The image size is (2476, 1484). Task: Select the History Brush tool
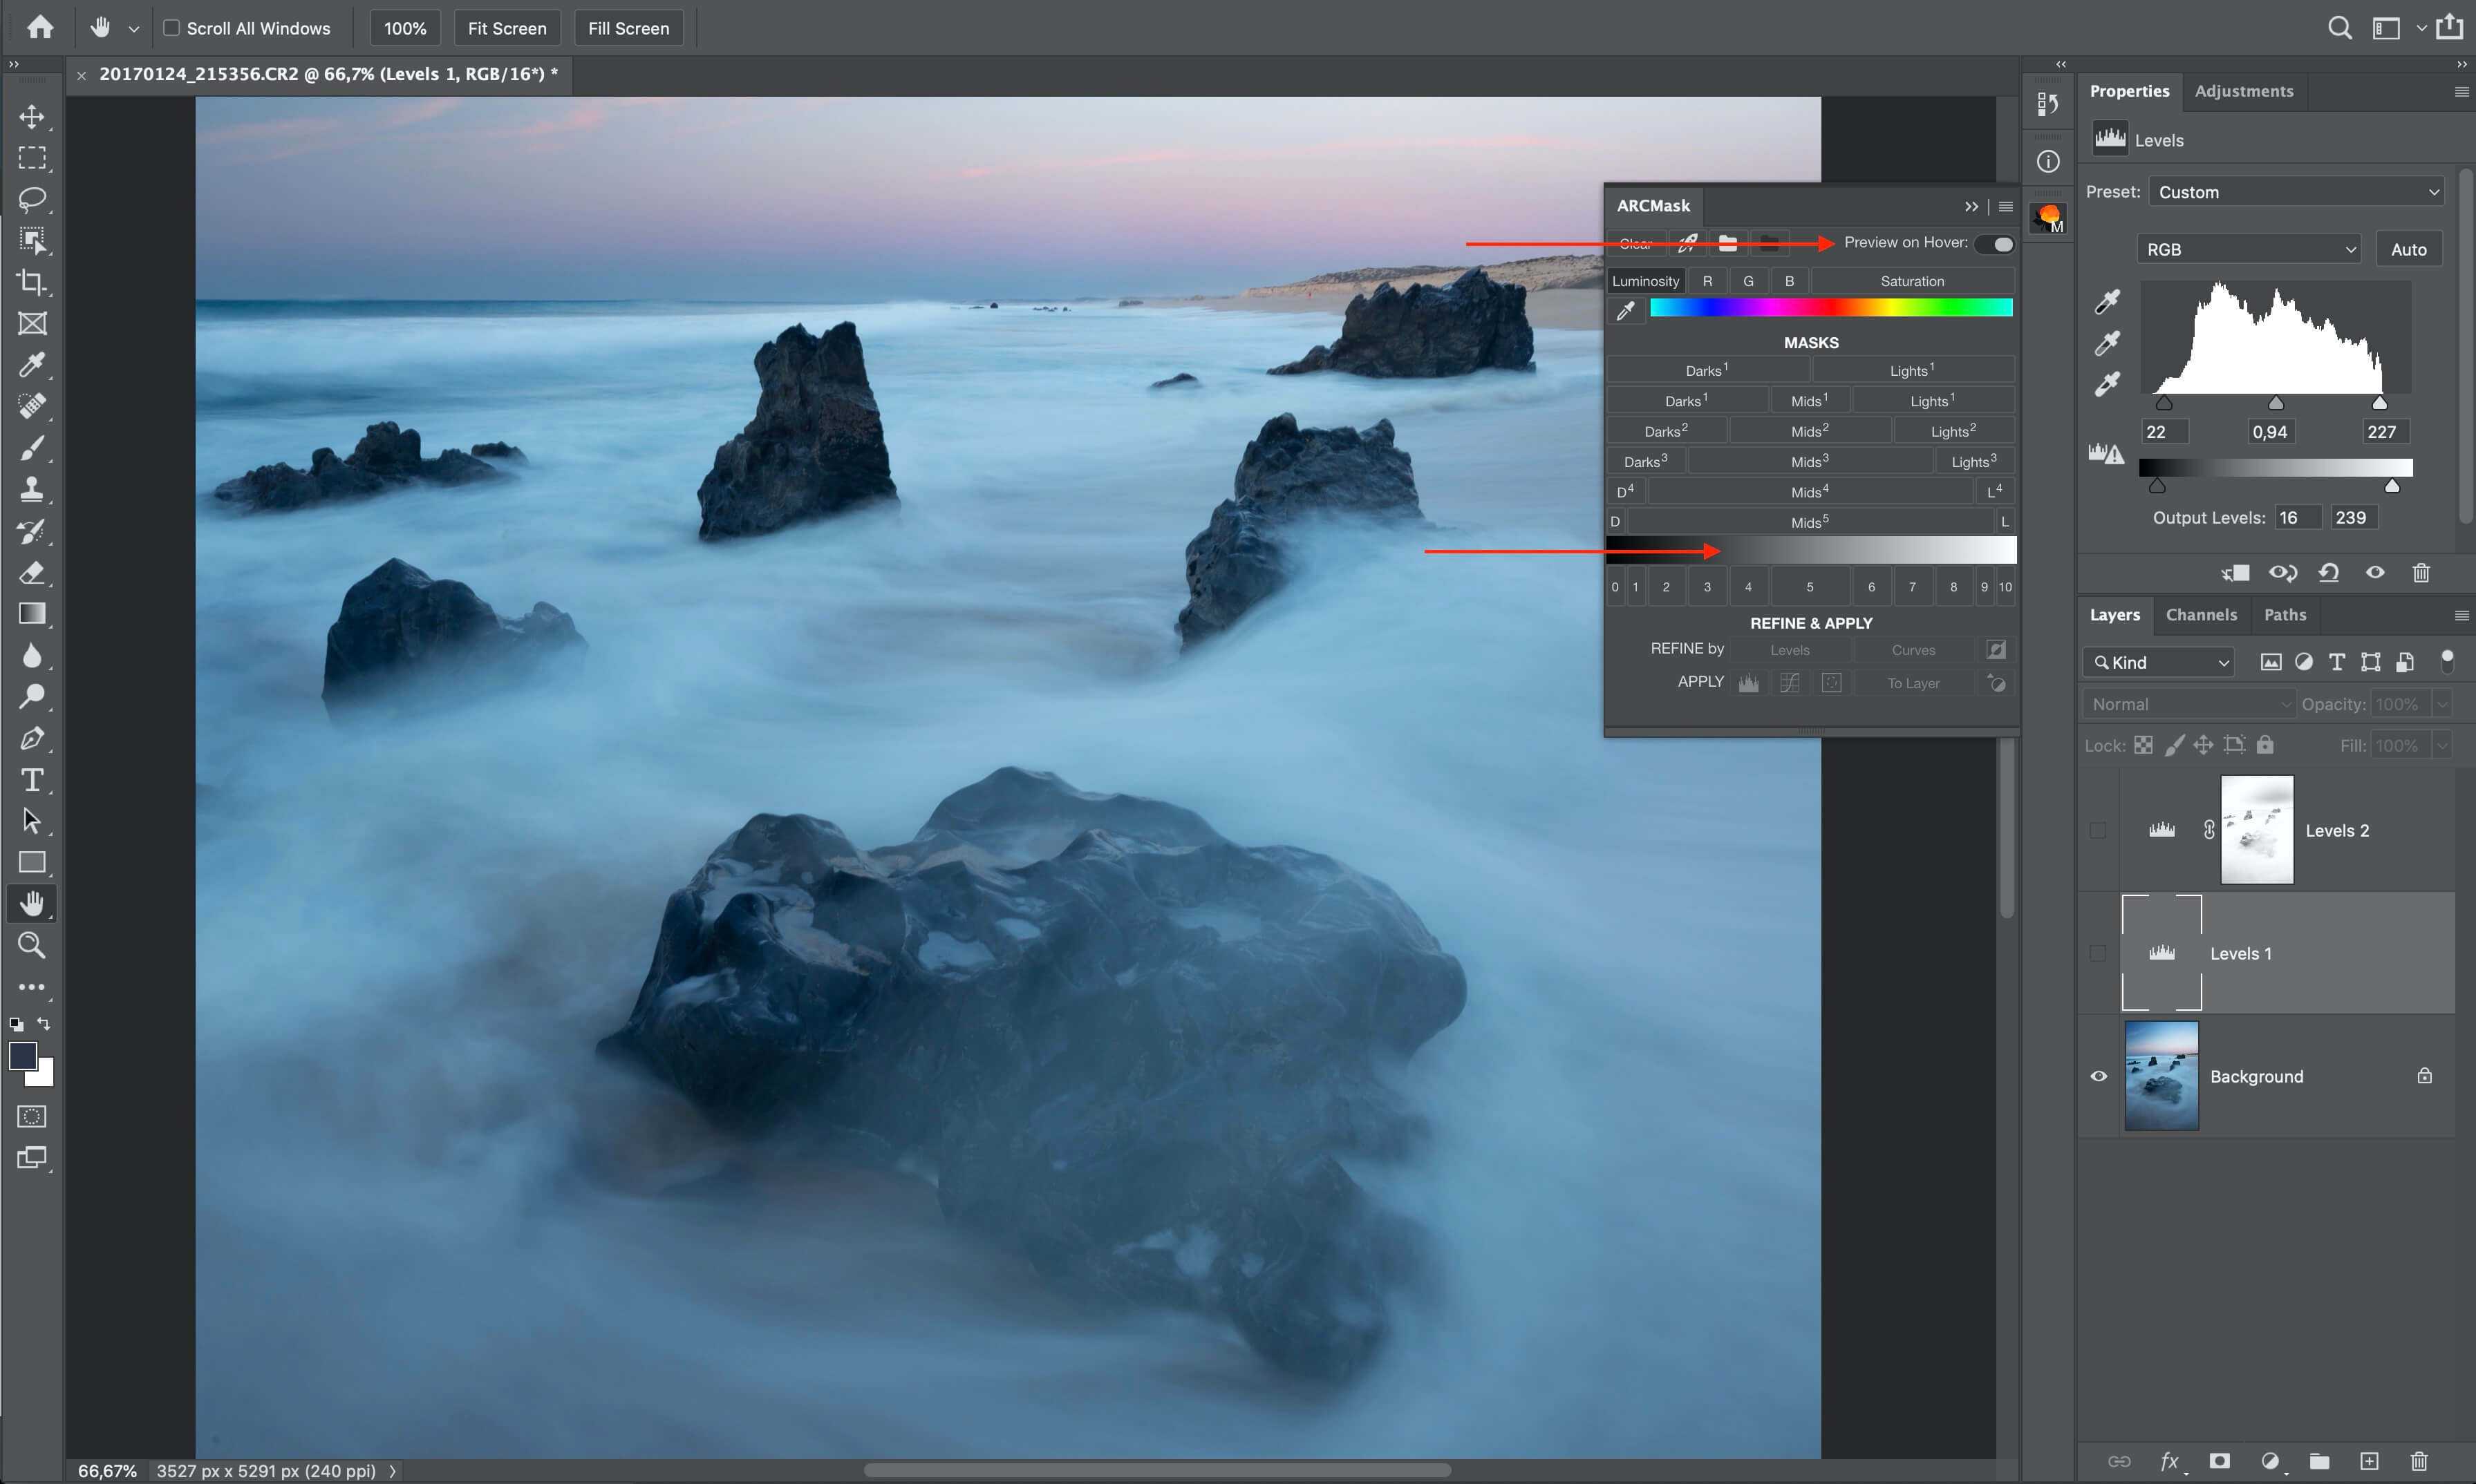(x=32, y=531)
